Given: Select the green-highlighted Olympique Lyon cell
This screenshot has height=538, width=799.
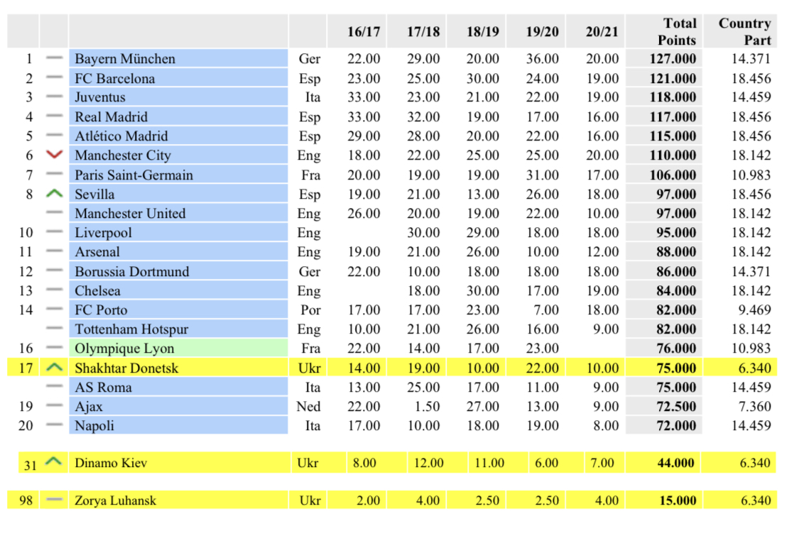Looking at the screenshot, I should (x=179, y=348).
